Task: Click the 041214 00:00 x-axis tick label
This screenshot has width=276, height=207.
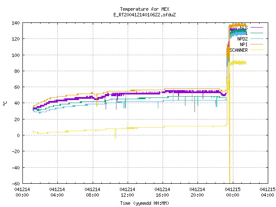Action: click(x=22, y=192)
